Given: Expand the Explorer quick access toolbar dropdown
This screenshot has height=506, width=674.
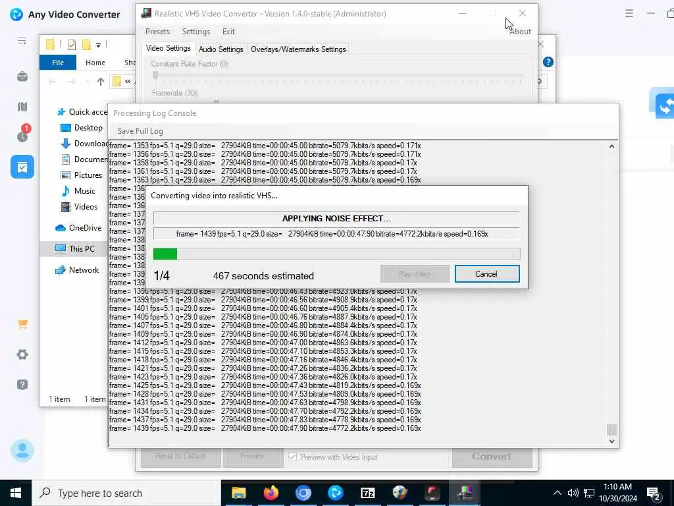Looking at the screenshot, I should click(x=98, y=45).
